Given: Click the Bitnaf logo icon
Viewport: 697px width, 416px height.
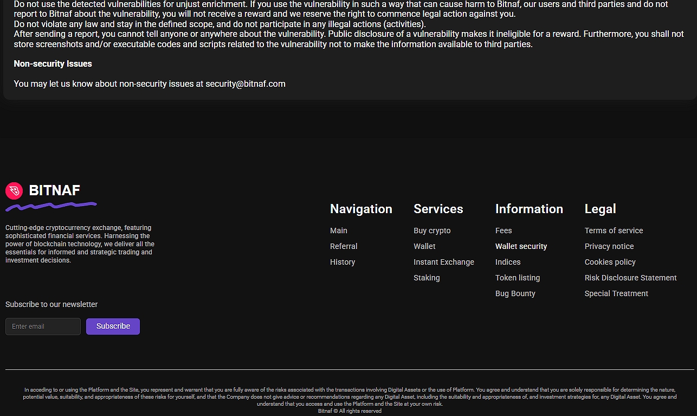Looking at the screenshot, I should (14, 190).
